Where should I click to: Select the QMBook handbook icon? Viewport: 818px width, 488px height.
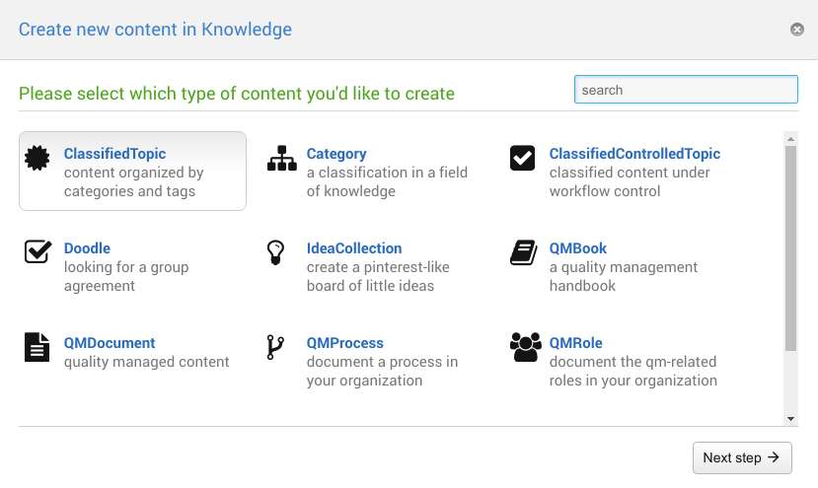click(523, 252)
